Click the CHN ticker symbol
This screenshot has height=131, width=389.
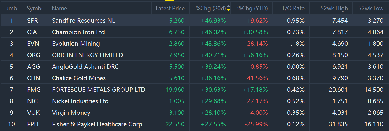click(33, 78)
